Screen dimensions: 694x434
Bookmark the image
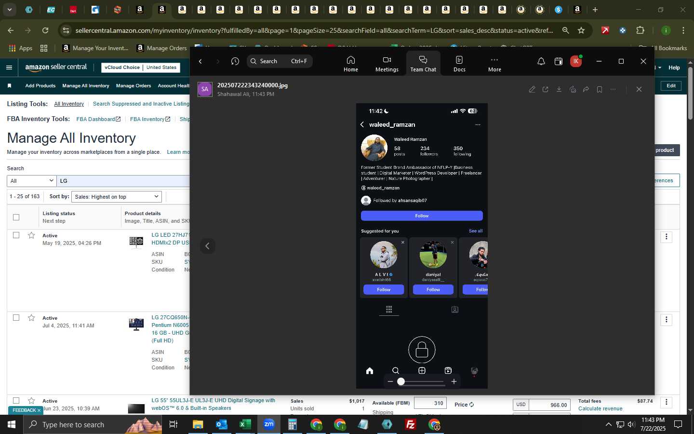point(600,89)
